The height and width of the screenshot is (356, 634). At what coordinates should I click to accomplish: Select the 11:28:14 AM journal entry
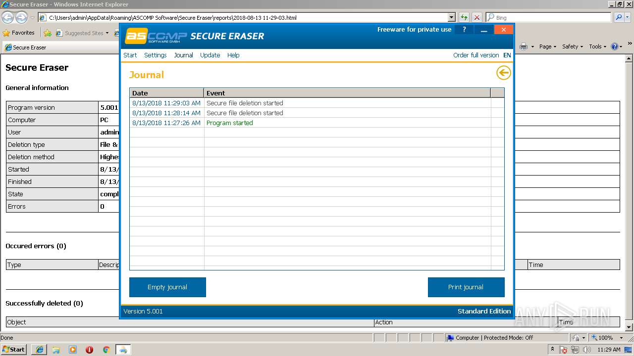pos(317,113)
